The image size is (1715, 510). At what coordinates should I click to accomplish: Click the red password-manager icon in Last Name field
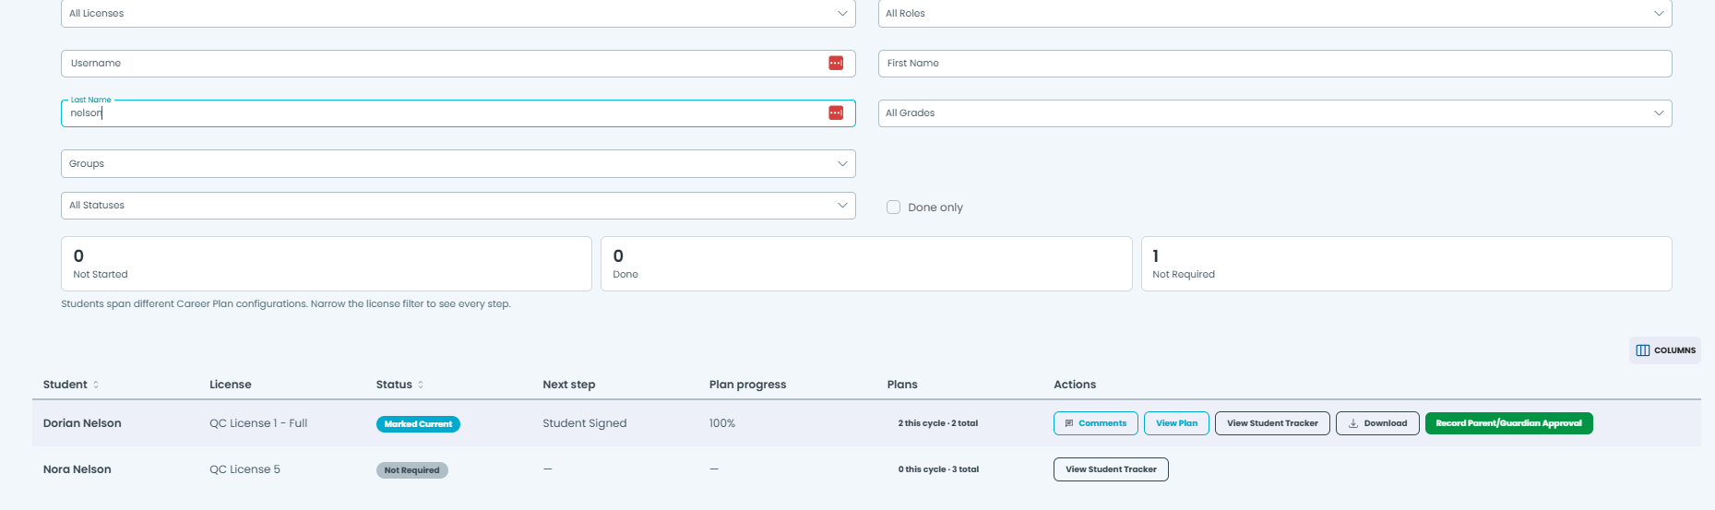(x=836, y=113)
